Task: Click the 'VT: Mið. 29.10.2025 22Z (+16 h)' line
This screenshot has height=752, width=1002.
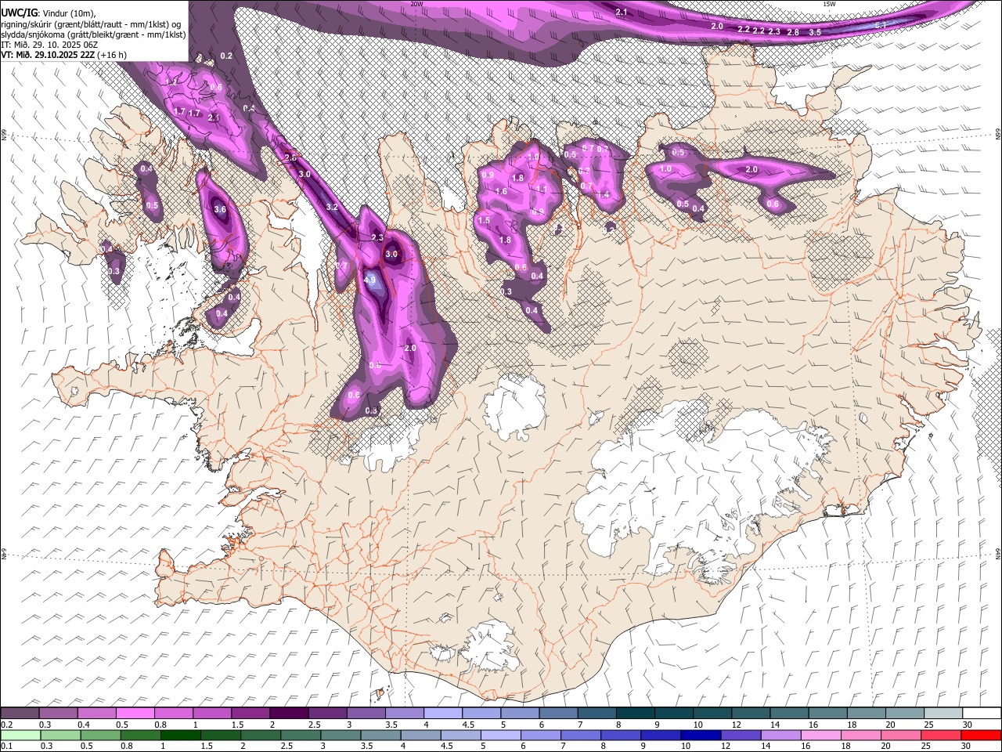Action: coord(64,55)
